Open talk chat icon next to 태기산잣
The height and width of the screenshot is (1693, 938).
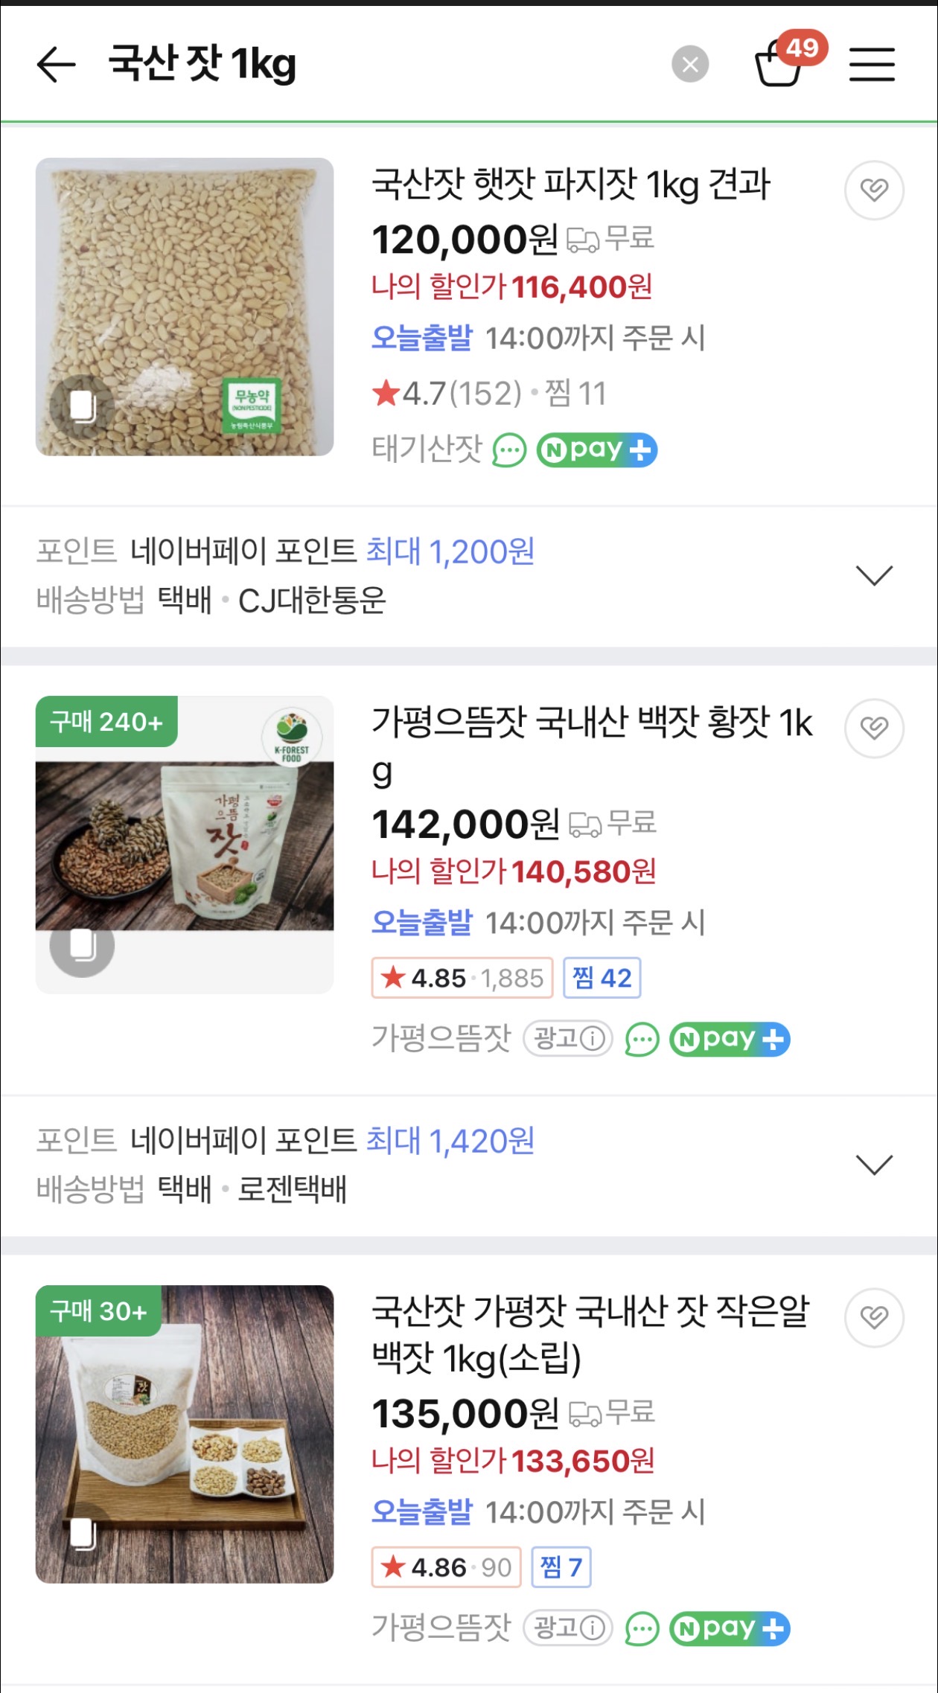click(509, 450)
